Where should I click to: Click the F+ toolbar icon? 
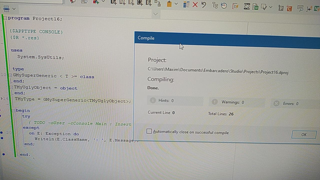[x=114, y=2]
